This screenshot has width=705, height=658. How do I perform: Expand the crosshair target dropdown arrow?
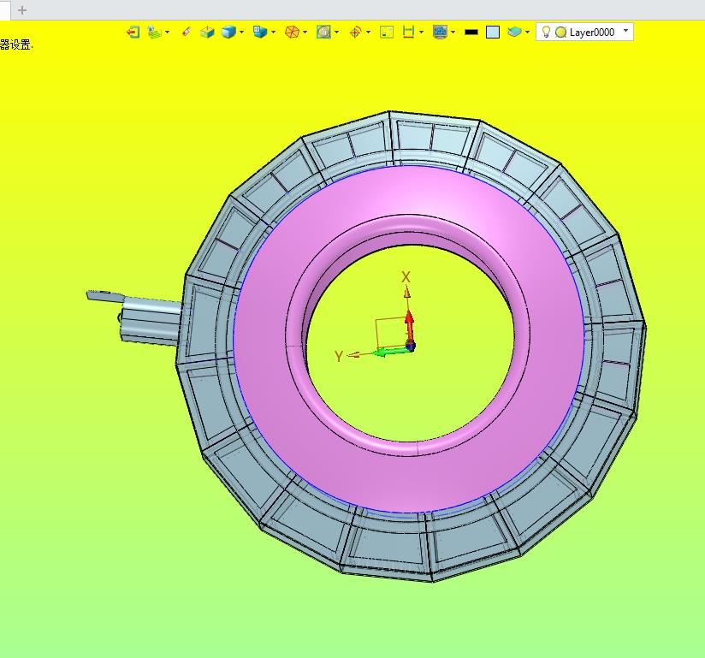(369, 33)
